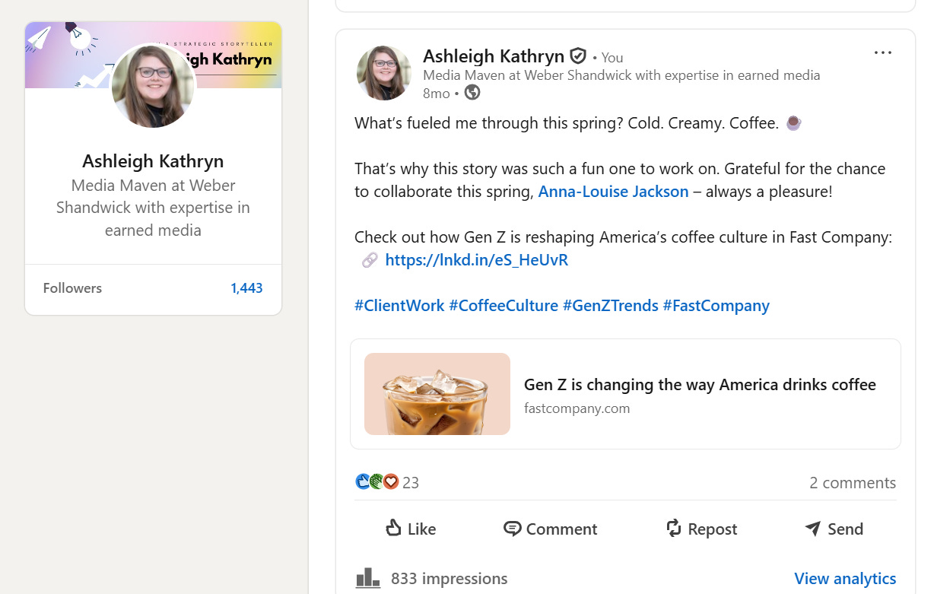Screen dimensions: 934x594
Task: Open the Anna-Louise Jackson mention link
Action: point(613,192)
